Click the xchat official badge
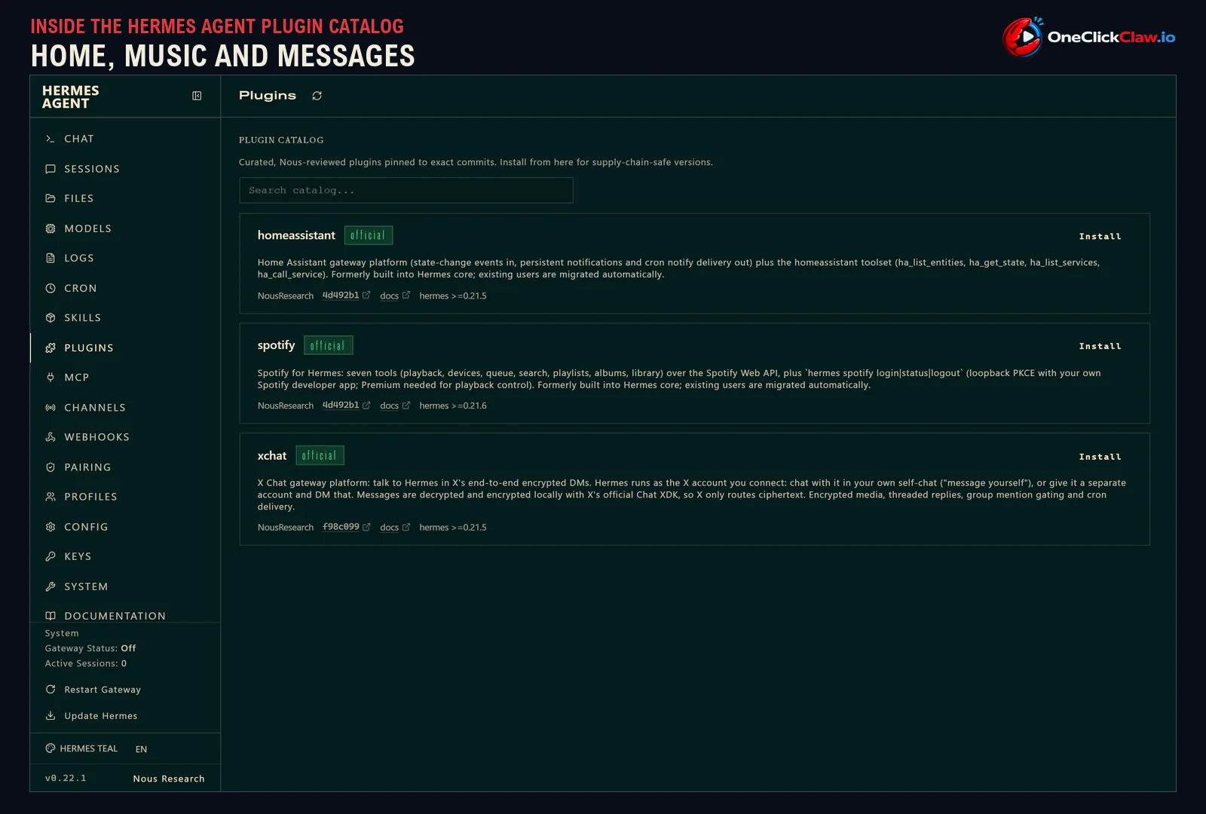 320,455
